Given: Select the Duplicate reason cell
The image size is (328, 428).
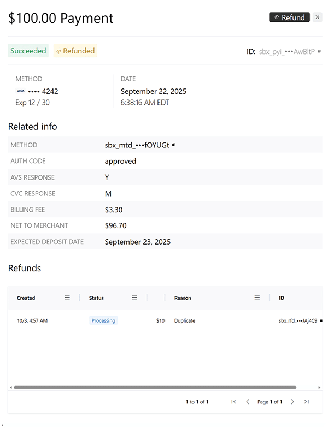Looking at the screenshot, I should click(x=185, y=320).
